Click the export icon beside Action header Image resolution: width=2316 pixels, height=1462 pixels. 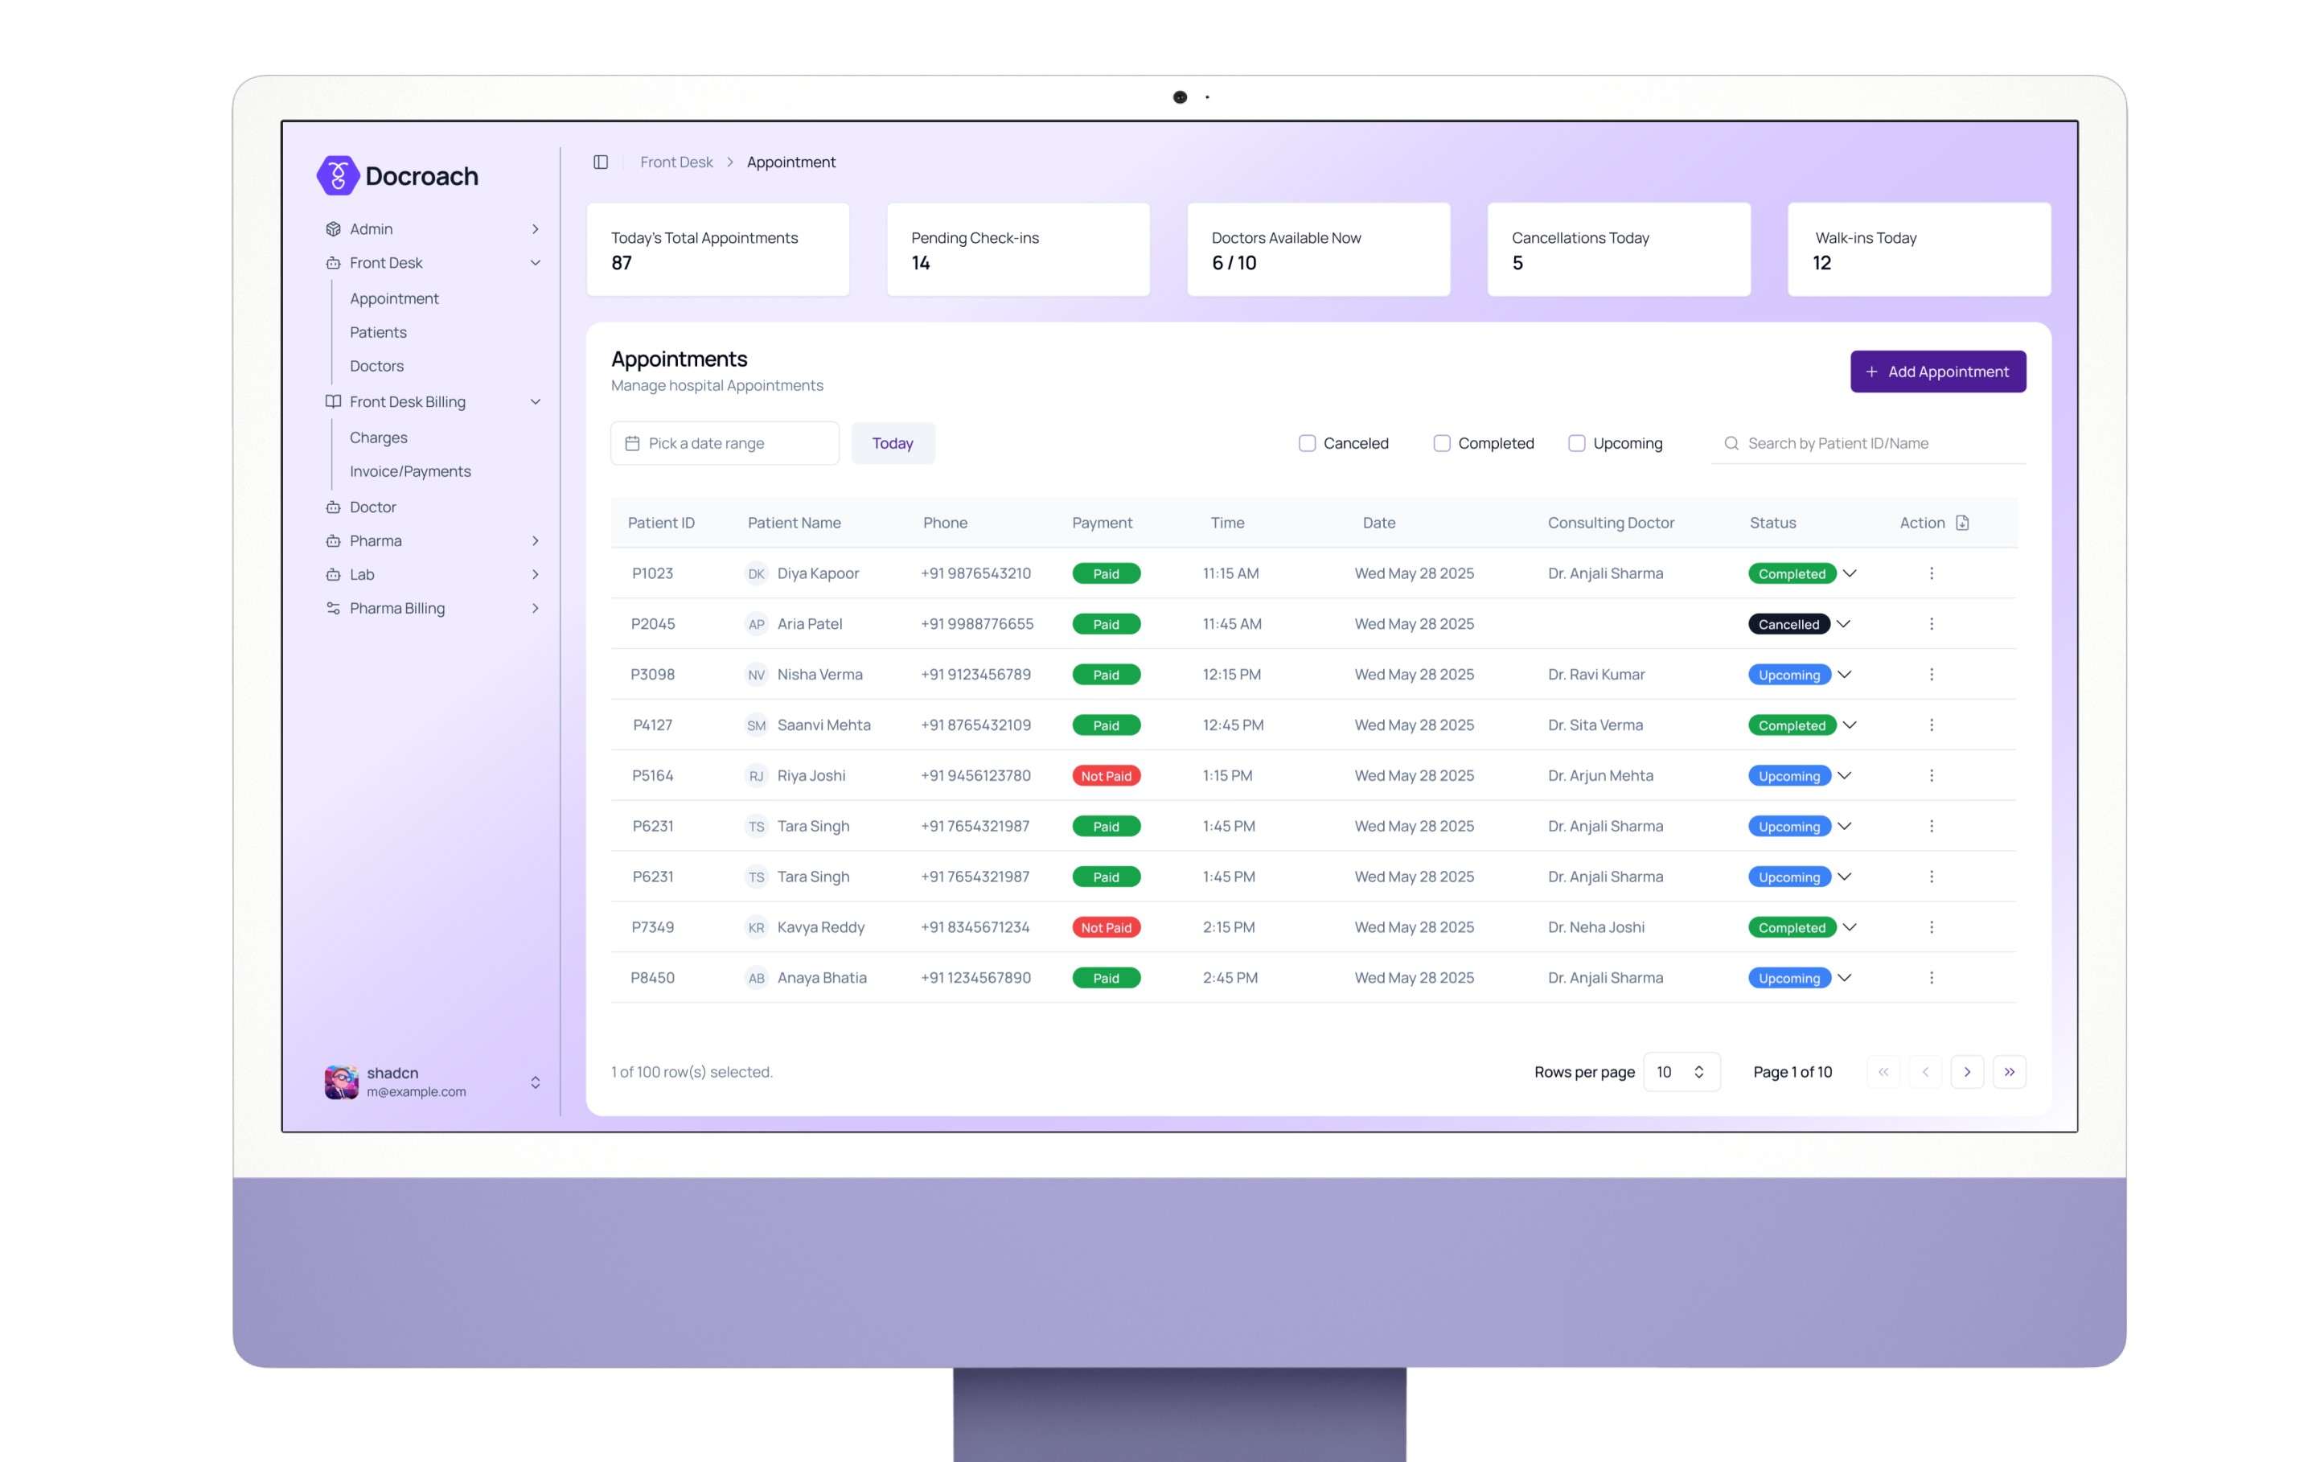(x=1962, y=522)
